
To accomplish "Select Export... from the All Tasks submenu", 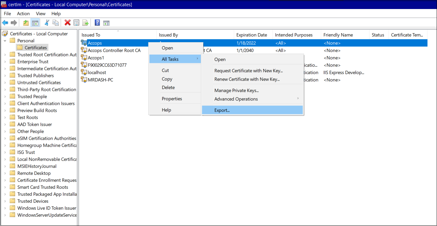I will [x=222, y=110].
